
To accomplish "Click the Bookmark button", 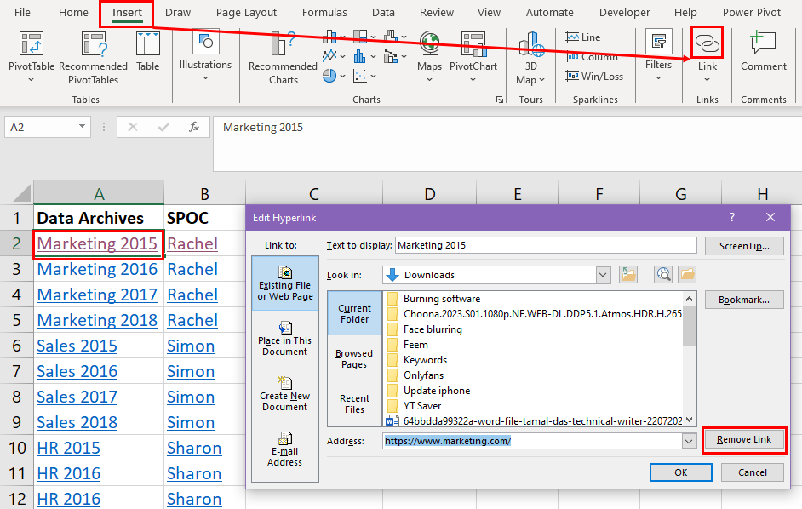I will coord(744,300).
